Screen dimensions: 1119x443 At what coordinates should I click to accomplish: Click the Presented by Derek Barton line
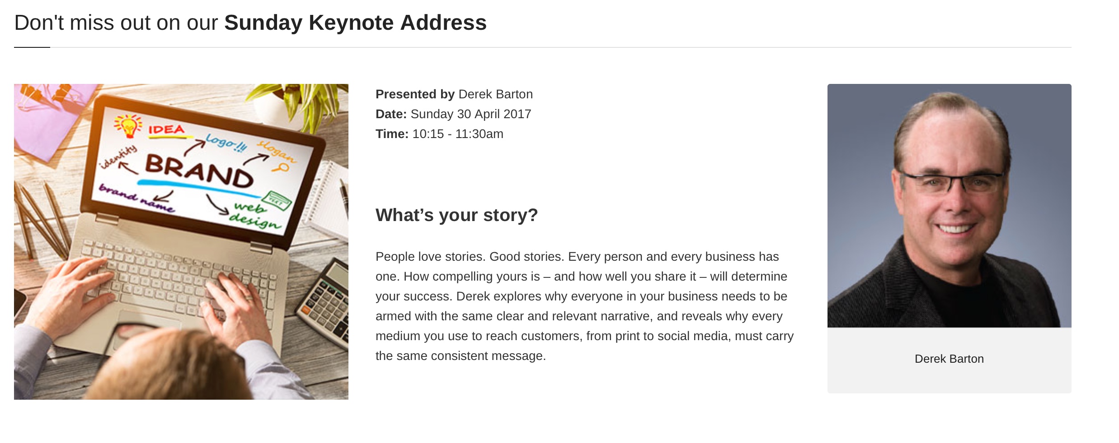tap(454, 94)
